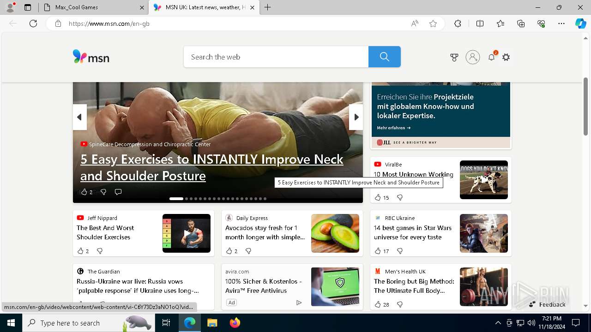The height and width of the screenshot is (332, 591).
Task: Show next carousel story
Action: pyautogui.click(x=356, y=117)
